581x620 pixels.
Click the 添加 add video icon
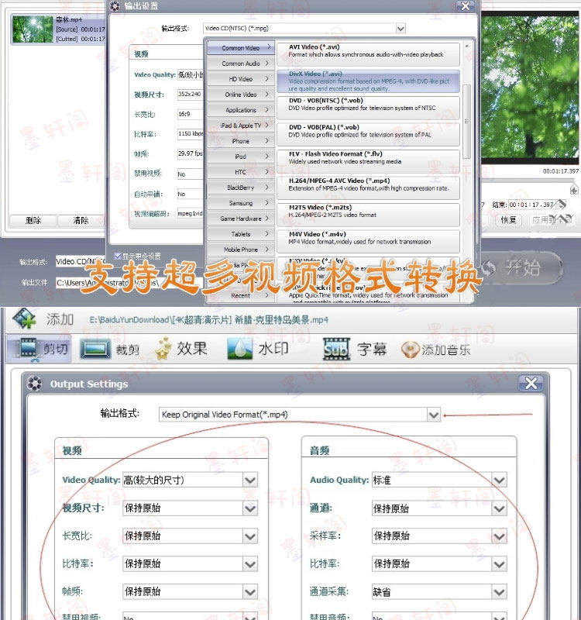point(25,319)
